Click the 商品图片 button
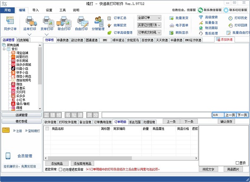The height and width of the screenshot is (182, 250). click(x=233, y=169)
